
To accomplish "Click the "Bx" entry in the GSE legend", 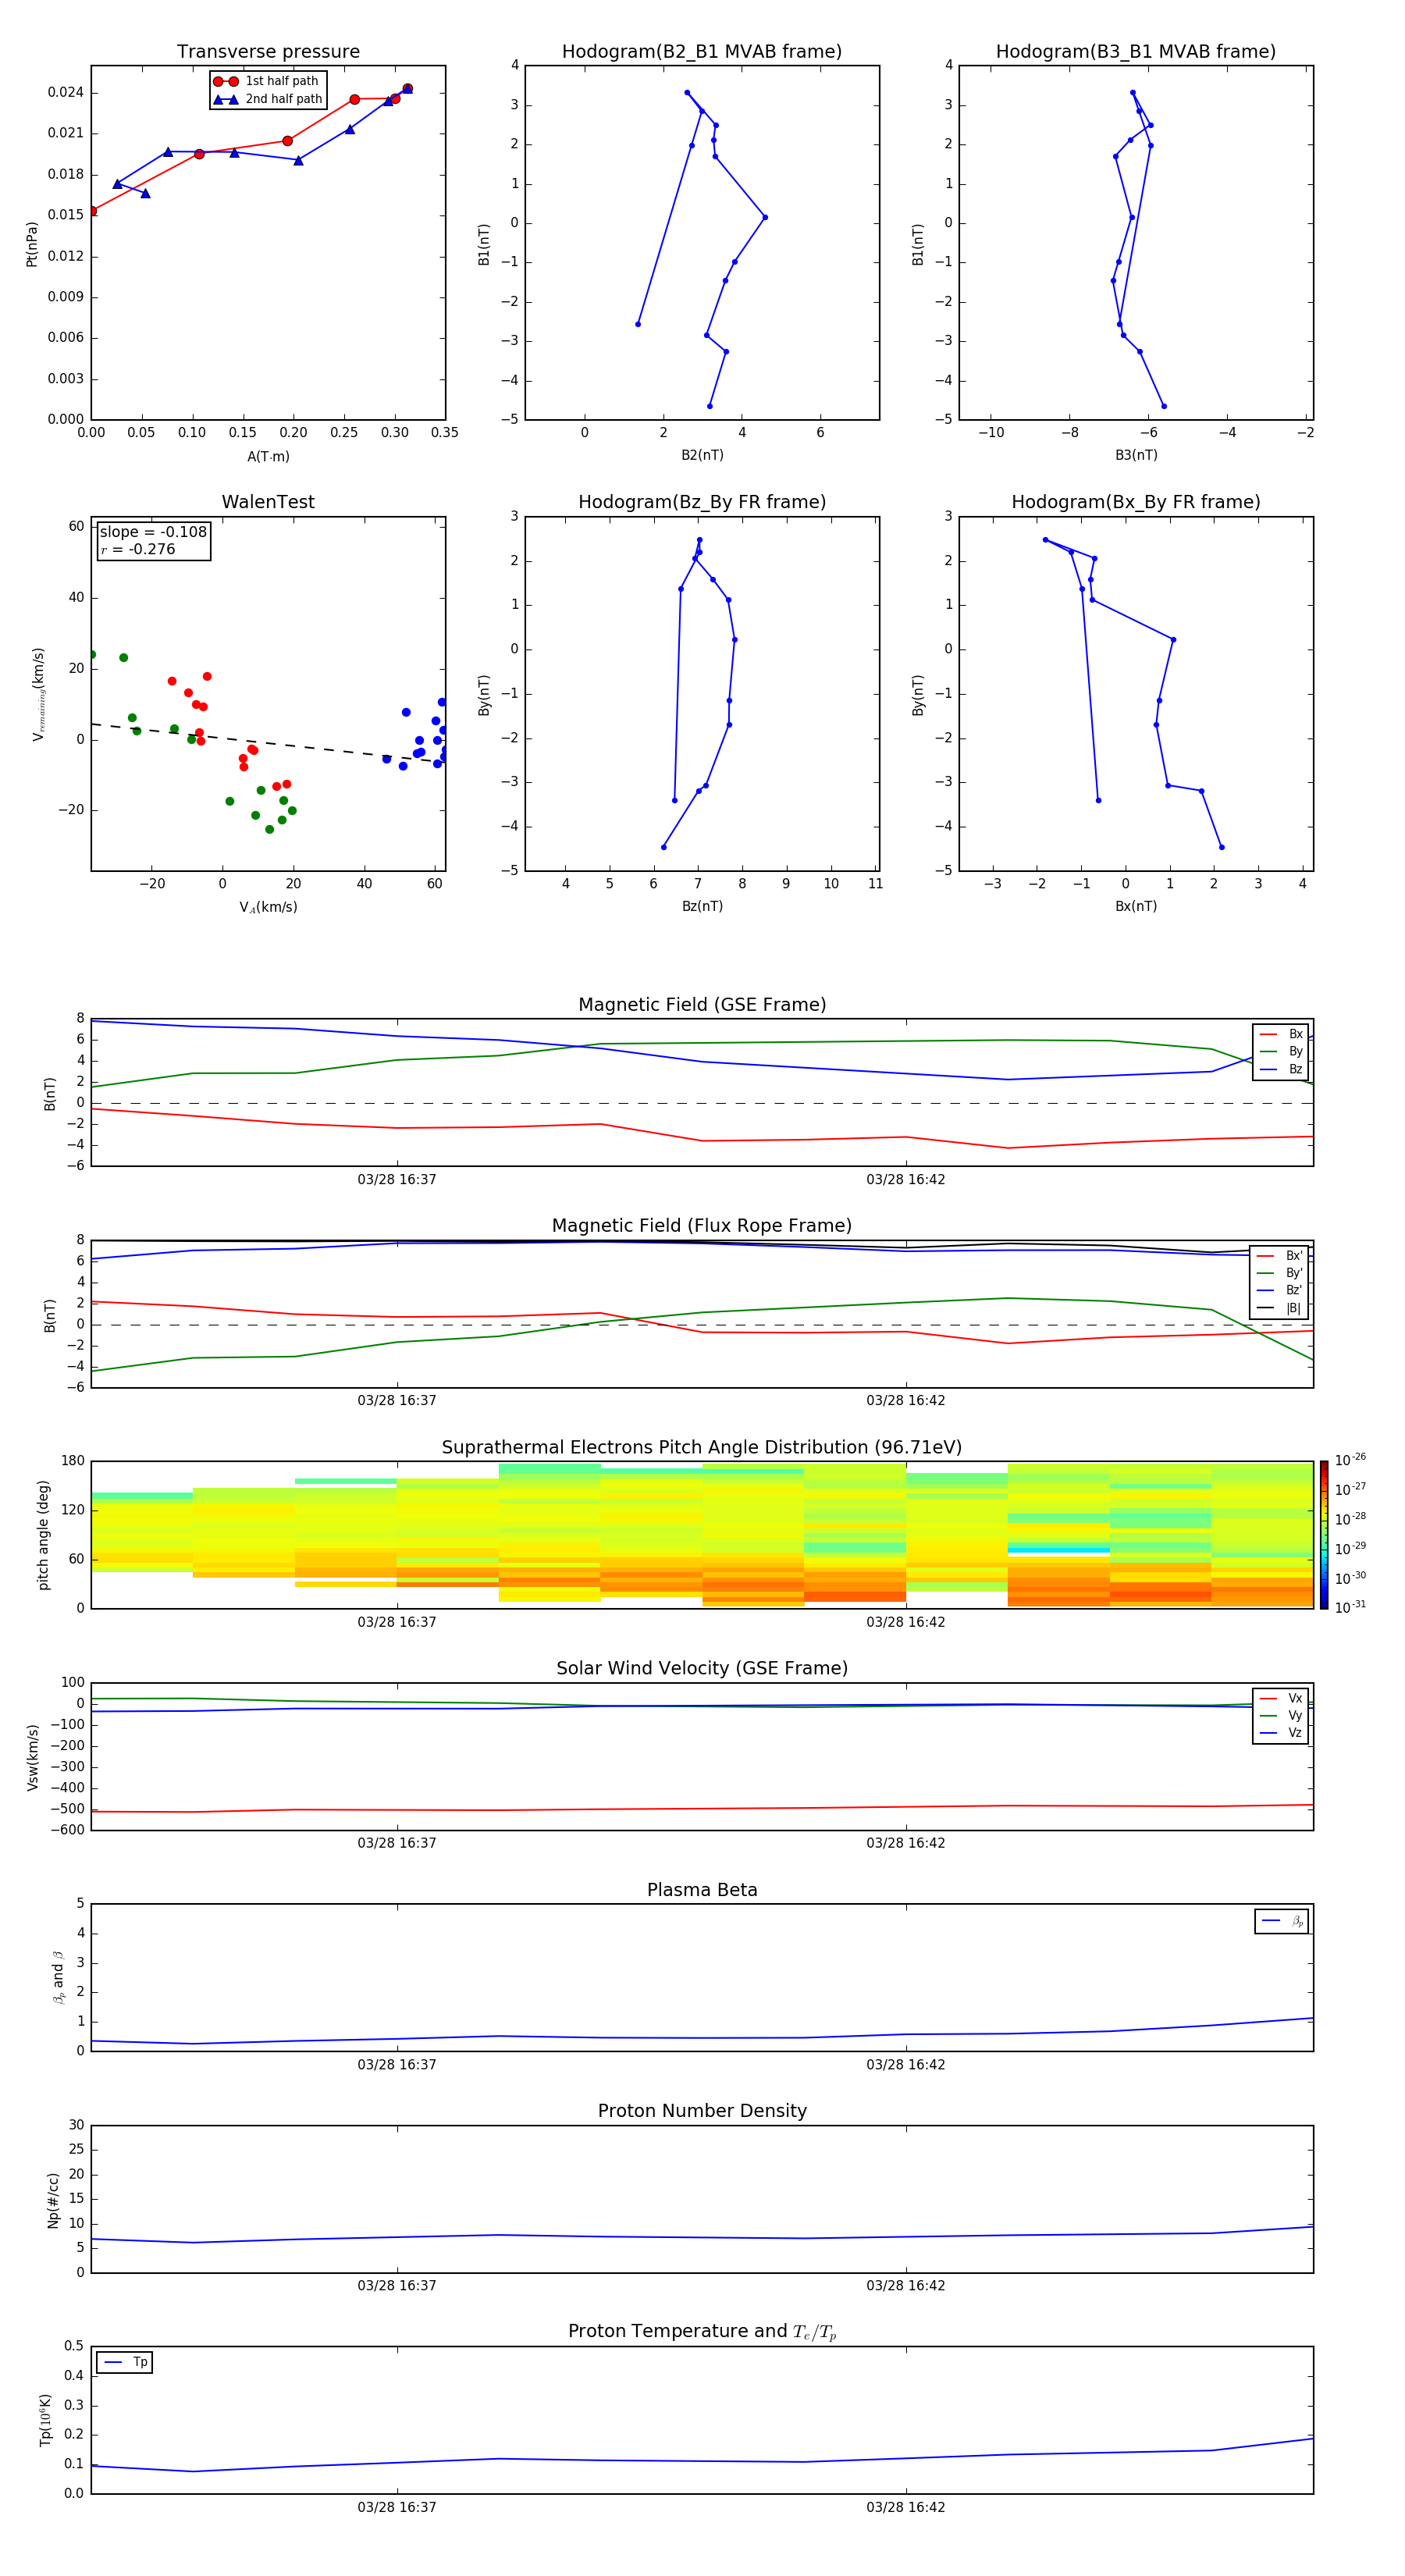I will tap(1281, 1034).
